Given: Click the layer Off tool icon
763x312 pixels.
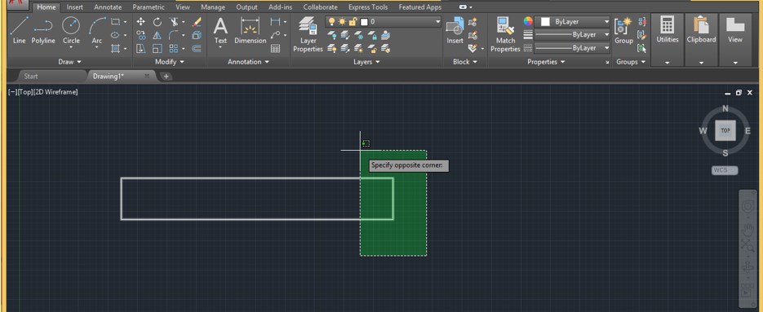Looking at the screenshot, I should [332, 35].
